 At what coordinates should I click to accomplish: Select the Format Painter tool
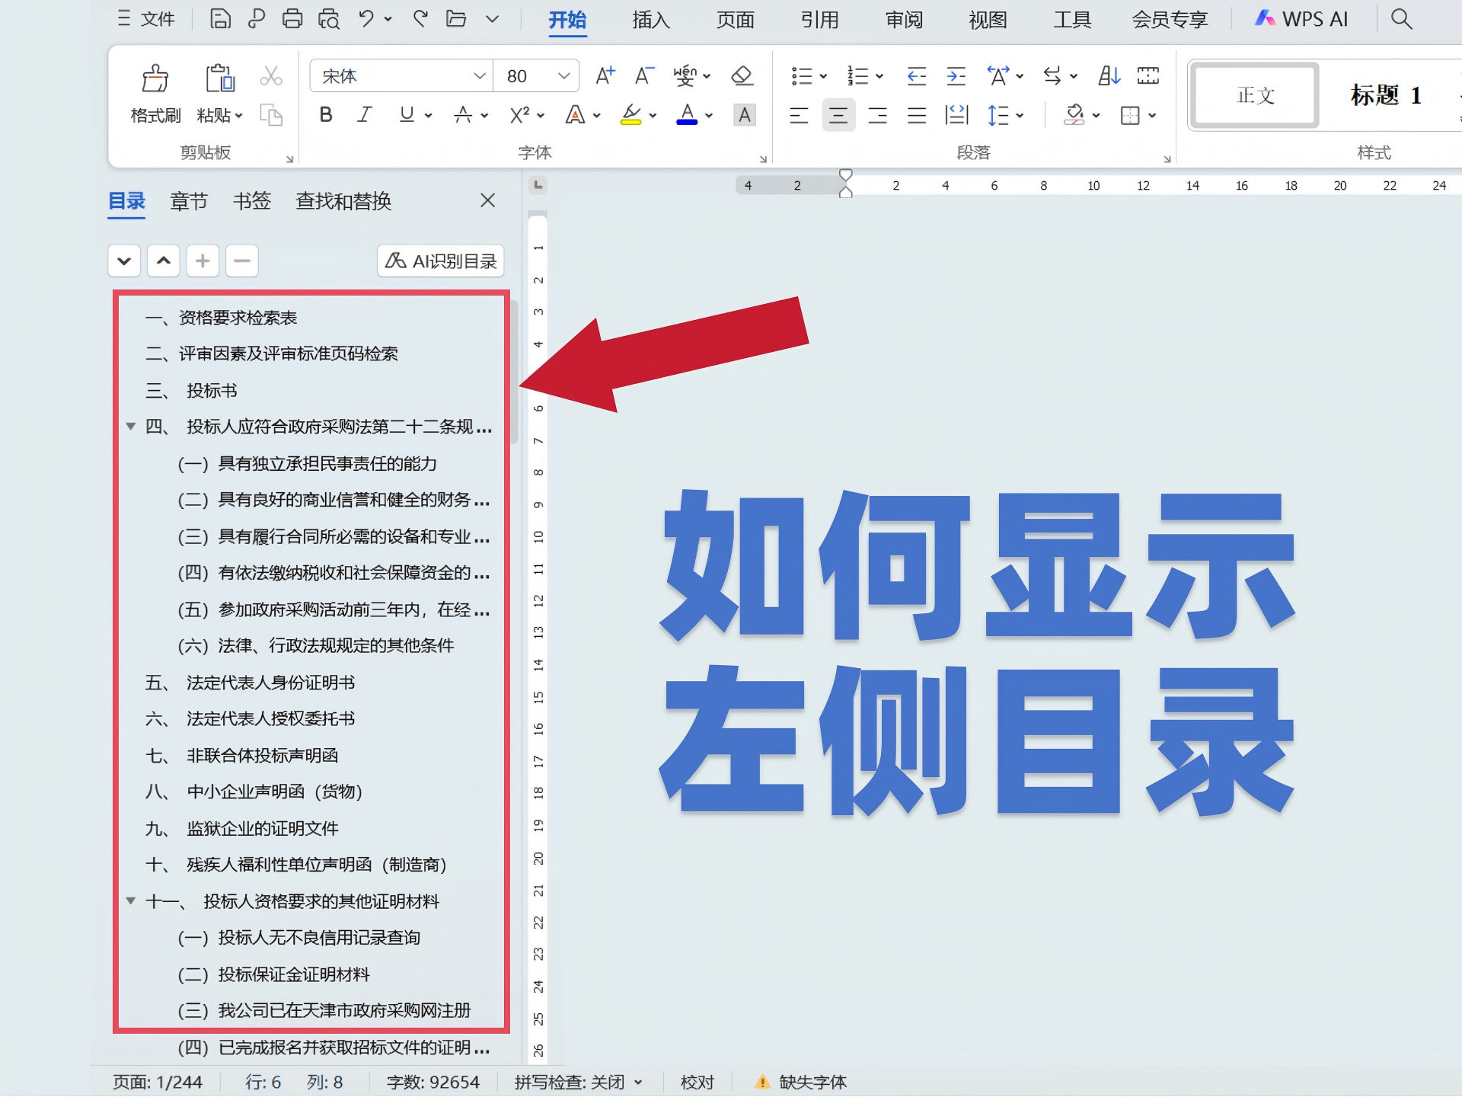pyautogui.click(x=155, y=94)
